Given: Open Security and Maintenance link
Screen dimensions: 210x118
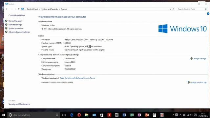Looking at the screenshot, I should pyautogui.click(x=19, y=104).
